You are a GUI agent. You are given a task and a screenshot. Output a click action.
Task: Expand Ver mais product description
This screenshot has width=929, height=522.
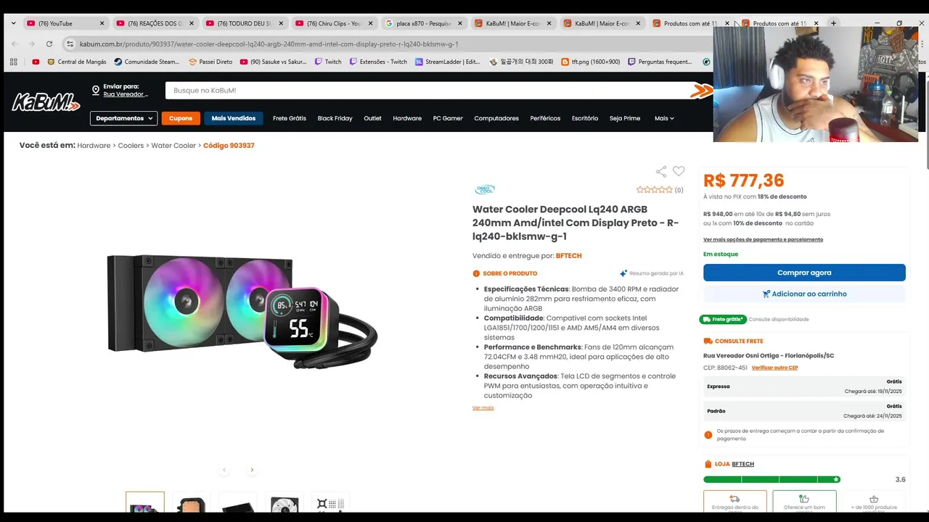483,408
